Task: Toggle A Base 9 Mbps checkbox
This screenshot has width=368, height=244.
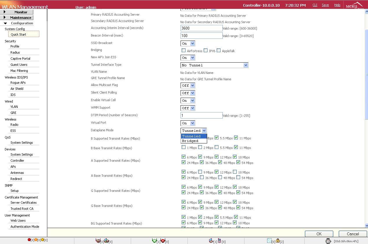Action: pos(200,172)
